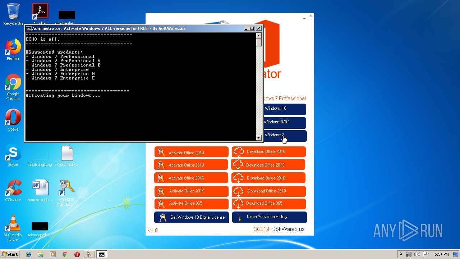Click Download Office 2013
Screen dimensions: 460x259
pos(268,165)
